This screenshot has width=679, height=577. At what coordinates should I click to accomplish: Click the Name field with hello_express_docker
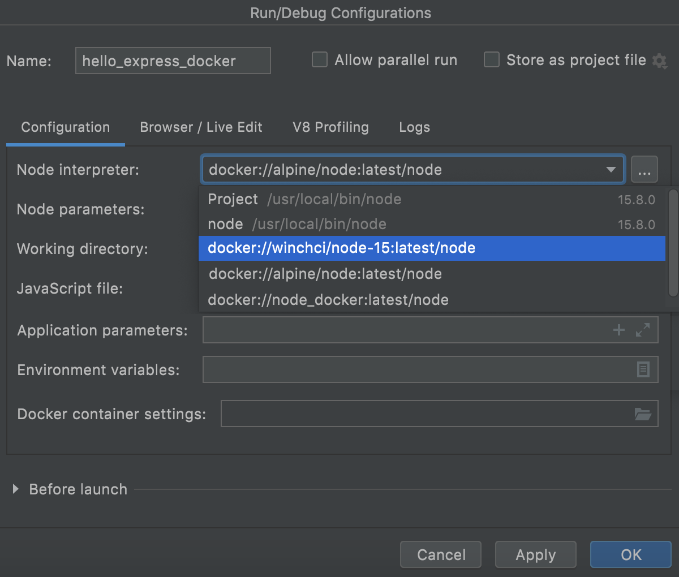[173, 61]
